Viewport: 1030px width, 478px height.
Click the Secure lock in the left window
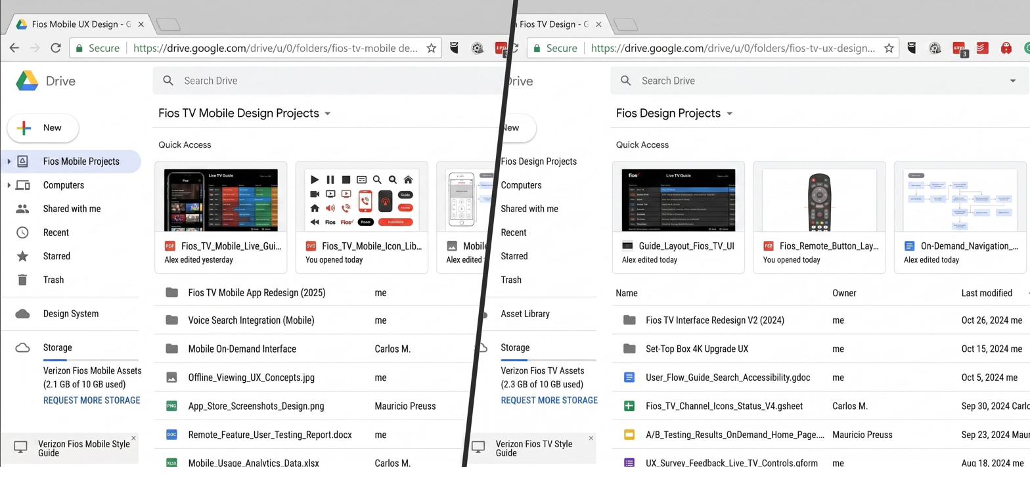(79, 48)
